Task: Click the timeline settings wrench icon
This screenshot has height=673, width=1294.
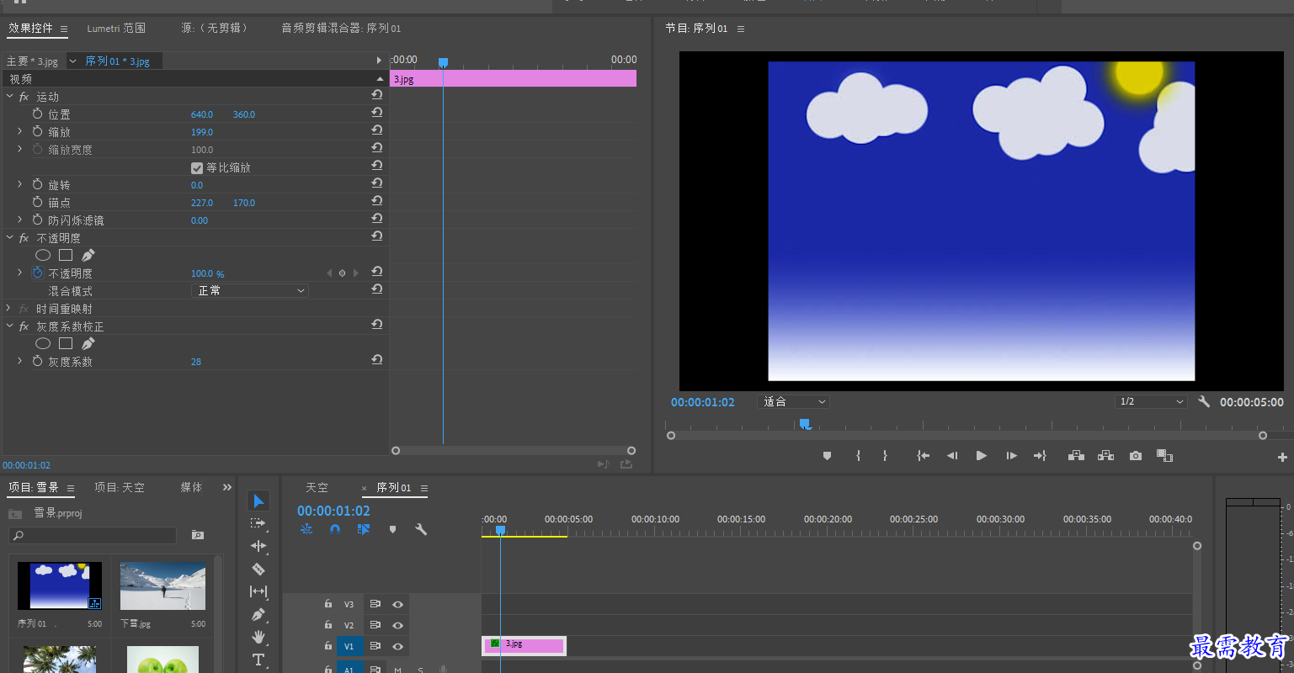Action: pos(421,529)
